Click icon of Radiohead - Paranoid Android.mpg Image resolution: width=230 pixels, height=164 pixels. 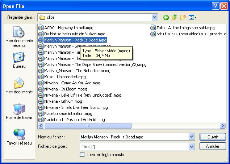point(41,120)
